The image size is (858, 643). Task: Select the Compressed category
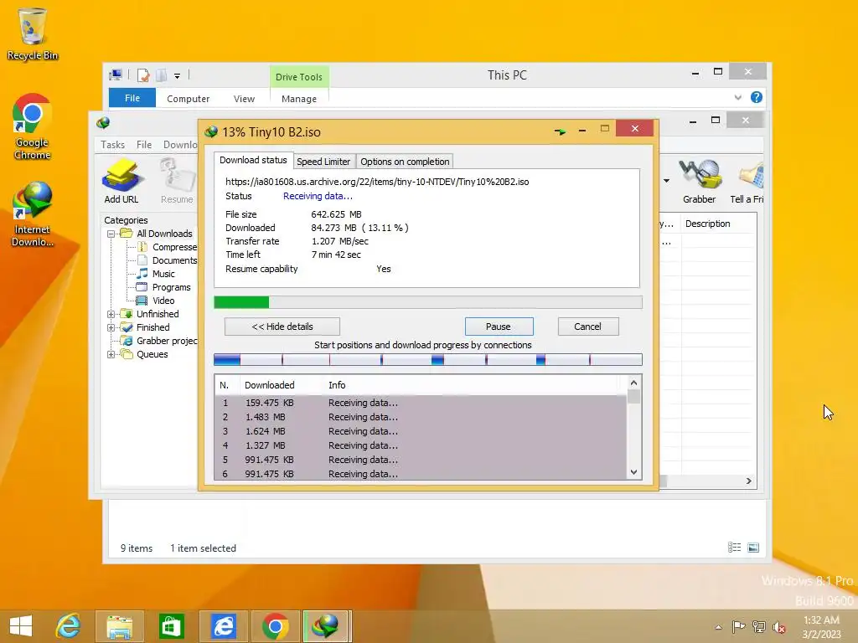(167, 247)
